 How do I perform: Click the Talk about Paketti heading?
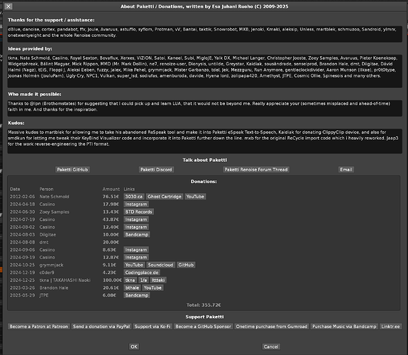[204, 160]
